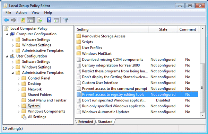Click policy icon for Custom User Interface

[x=79, y=83]
